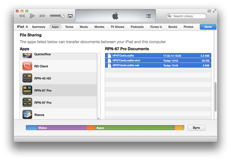Choose RD Client label in Apps list
Image resolution: width=231 pixels, height=161 pixels.
tap(41, 66)
